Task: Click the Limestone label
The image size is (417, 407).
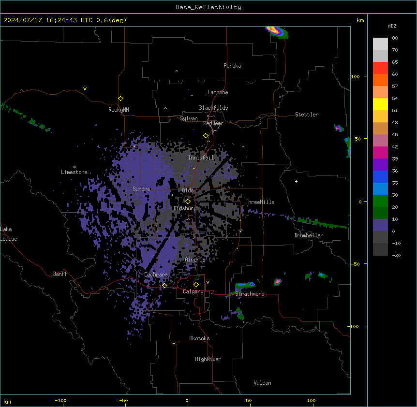Action: [74, 172]
